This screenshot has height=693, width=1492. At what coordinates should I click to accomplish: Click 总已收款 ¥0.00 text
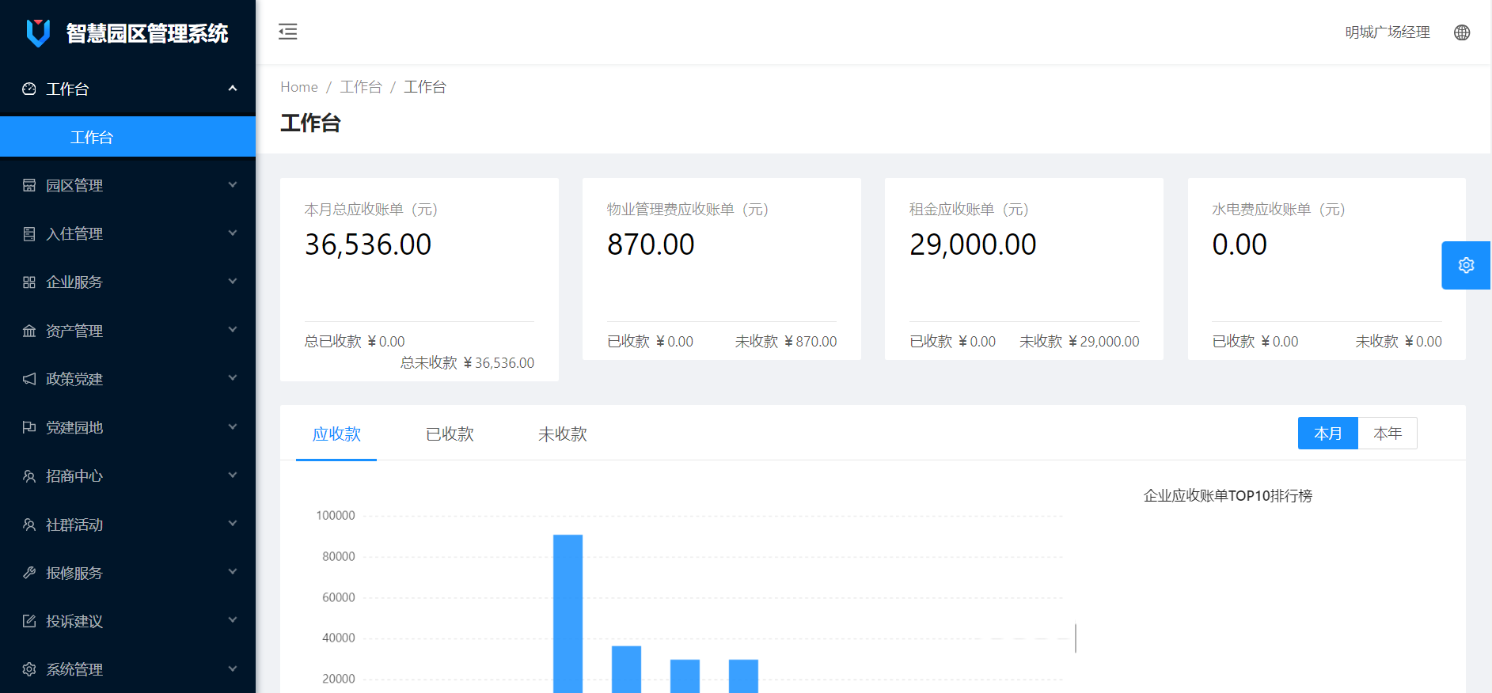pyautogui.click(x=355, y=342)
